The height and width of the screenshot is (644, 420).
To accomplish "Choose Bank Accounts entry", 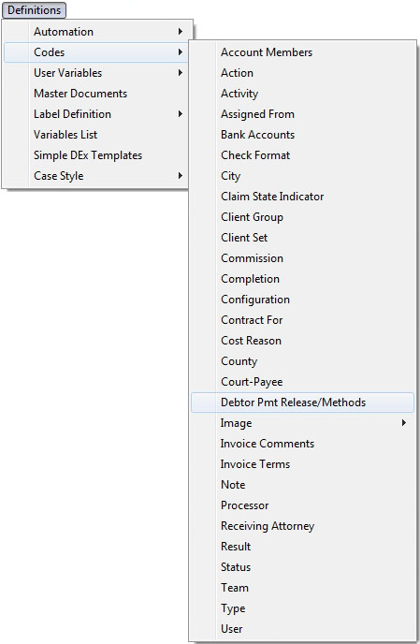I will click(302, 134).
